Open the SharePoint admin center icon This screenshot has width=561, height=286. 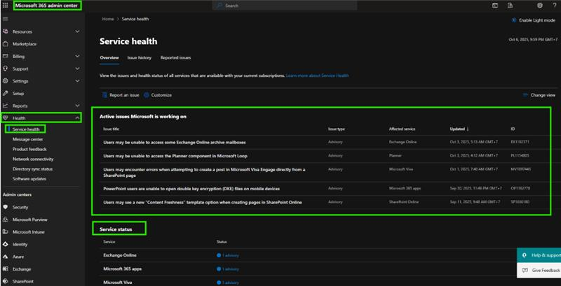(x=6, y=281)
